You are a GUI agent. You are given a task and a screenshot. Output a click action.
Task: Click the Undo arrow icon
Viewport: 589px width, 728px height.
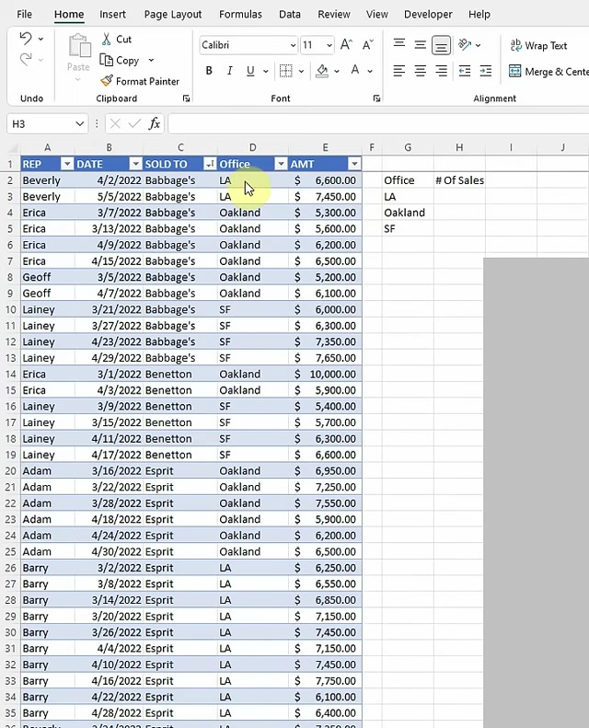coord(25,39)
